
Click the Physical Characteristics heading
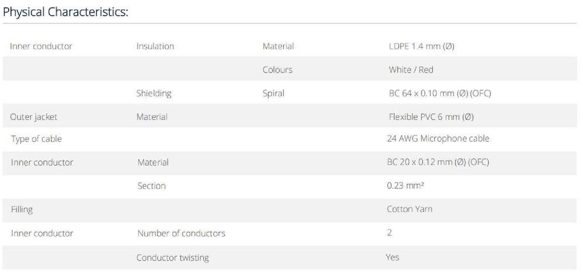click(65, 12)
